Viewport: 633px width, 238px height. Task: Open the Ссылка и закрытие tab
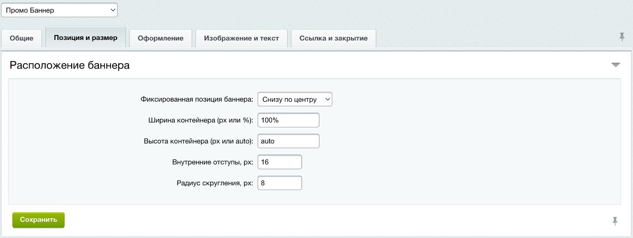point(333,38)
